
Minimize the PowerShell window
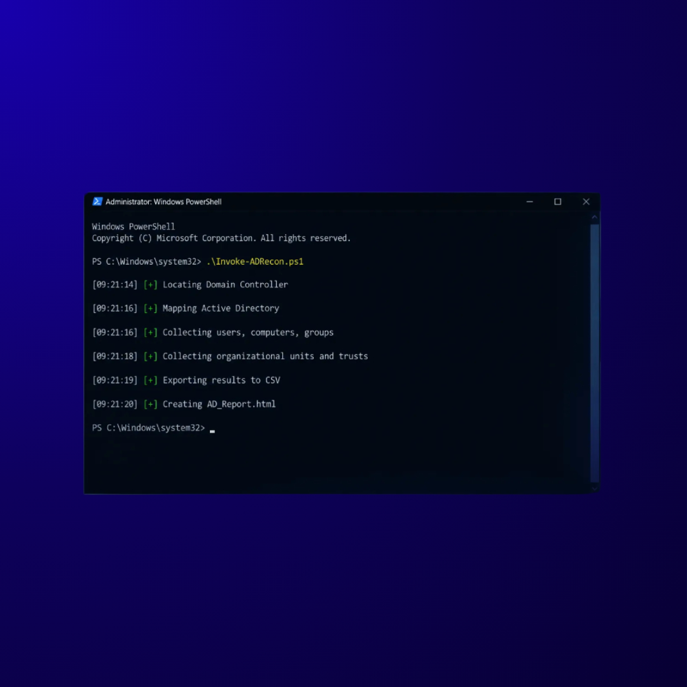point(529,202)
